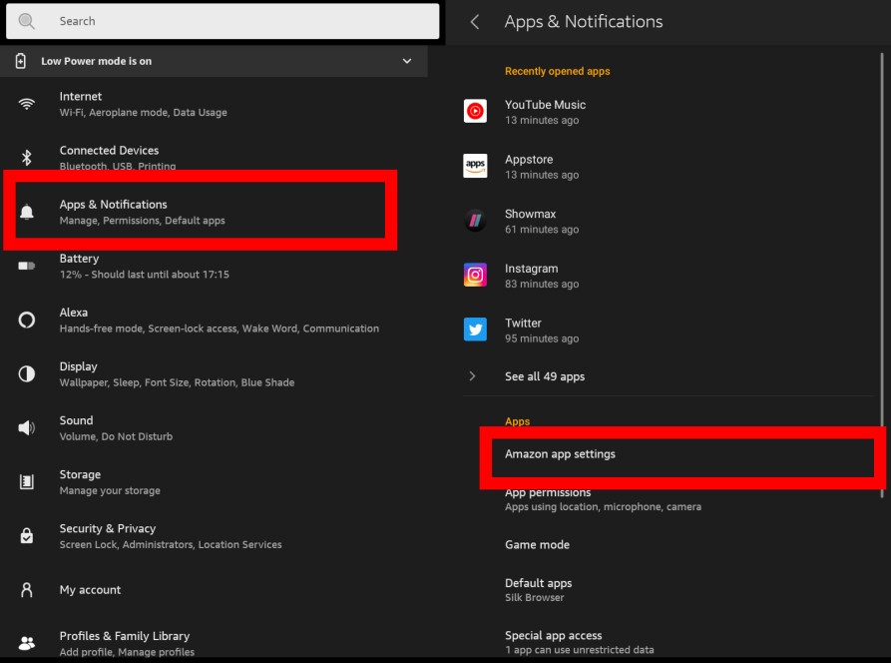Click the Storage icon
The width and height of the screenshot is (891, 663).
[x=26, y=481]
